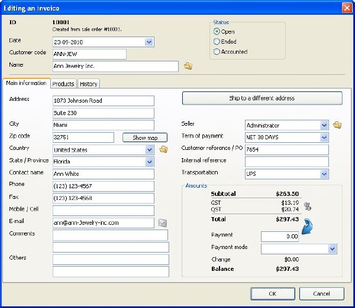Click the Name field with Ann Jewelry Inc.
Screen dimensions: 355x308
click(x=115, y=67)
